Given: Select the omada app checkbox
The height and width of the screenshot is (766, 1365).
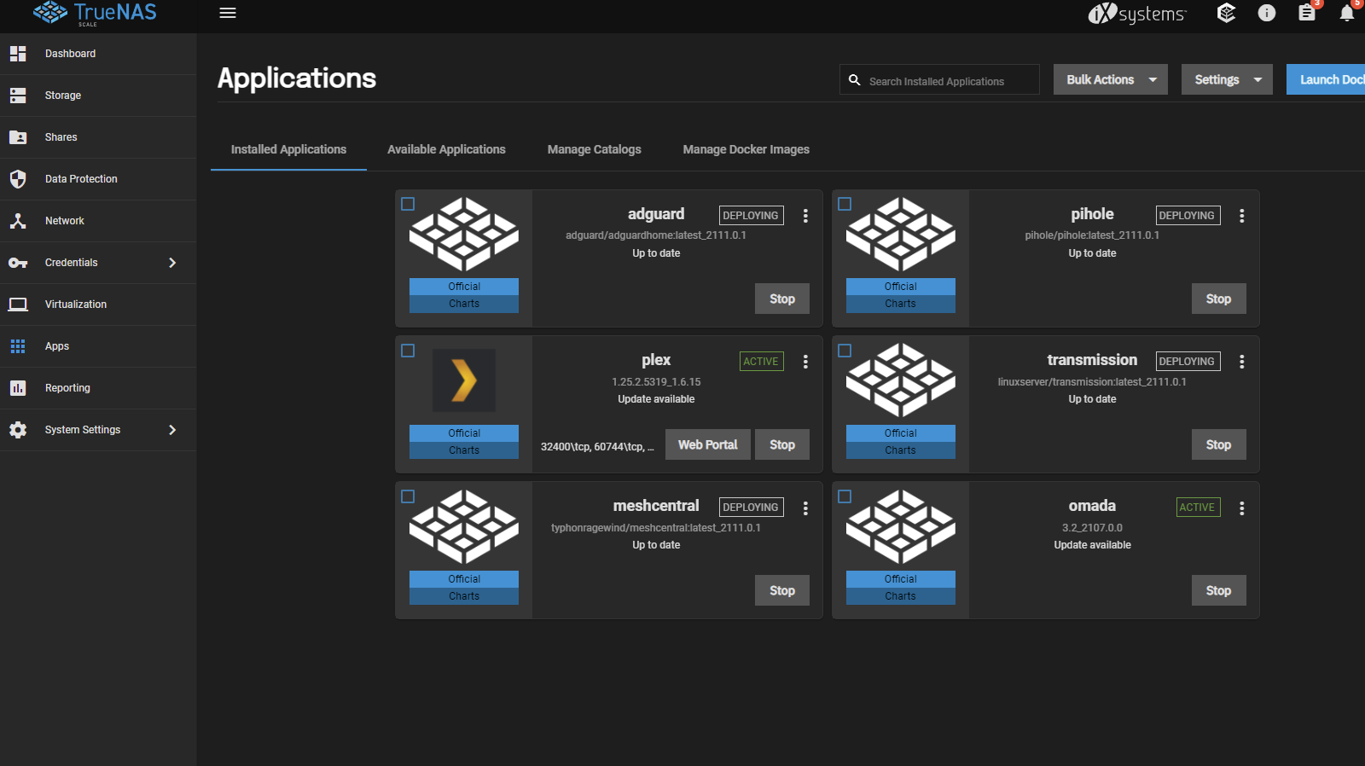Looking at the screenshot, I should coord(845,496).
